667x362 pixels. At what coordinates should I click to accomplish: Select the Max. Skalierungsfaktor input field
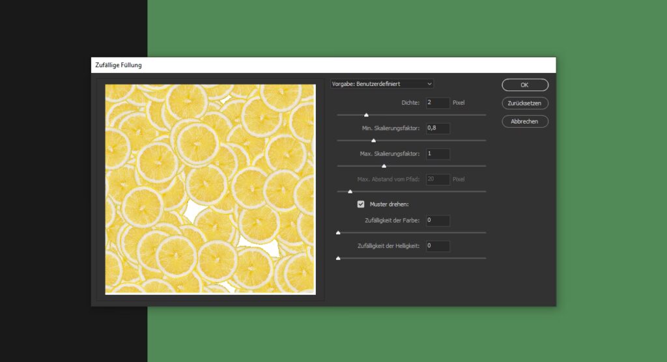click(438, 154)
